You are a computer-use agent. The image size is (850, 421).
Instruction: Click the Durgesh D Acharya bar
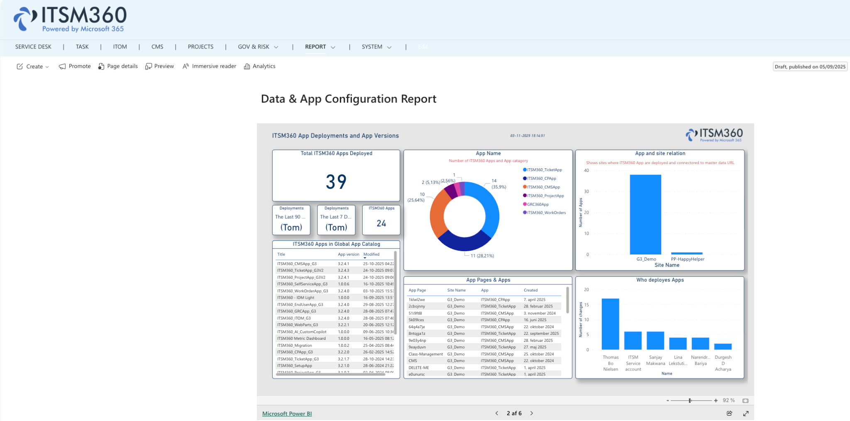pos(723,347)
